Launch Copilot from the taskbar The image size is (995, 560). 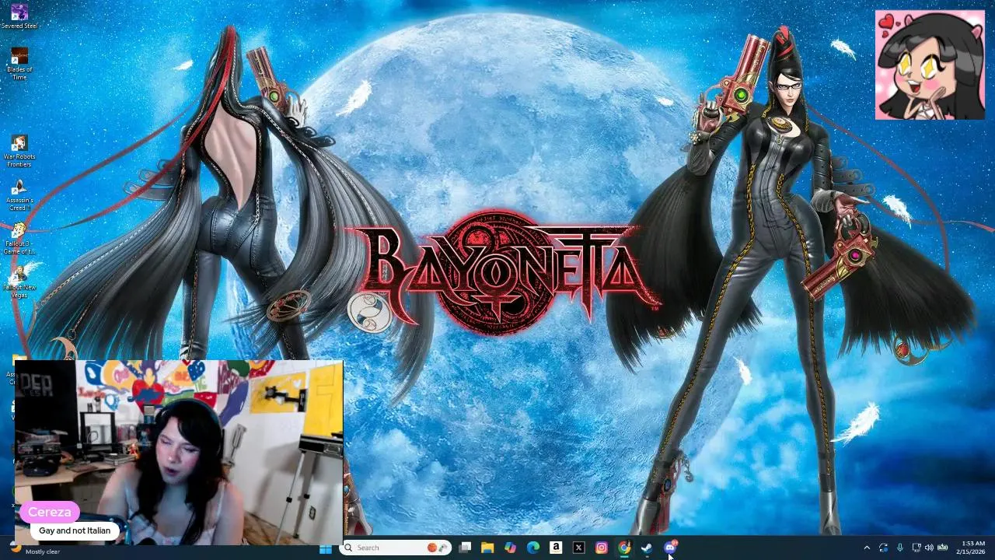click(510, 548)
